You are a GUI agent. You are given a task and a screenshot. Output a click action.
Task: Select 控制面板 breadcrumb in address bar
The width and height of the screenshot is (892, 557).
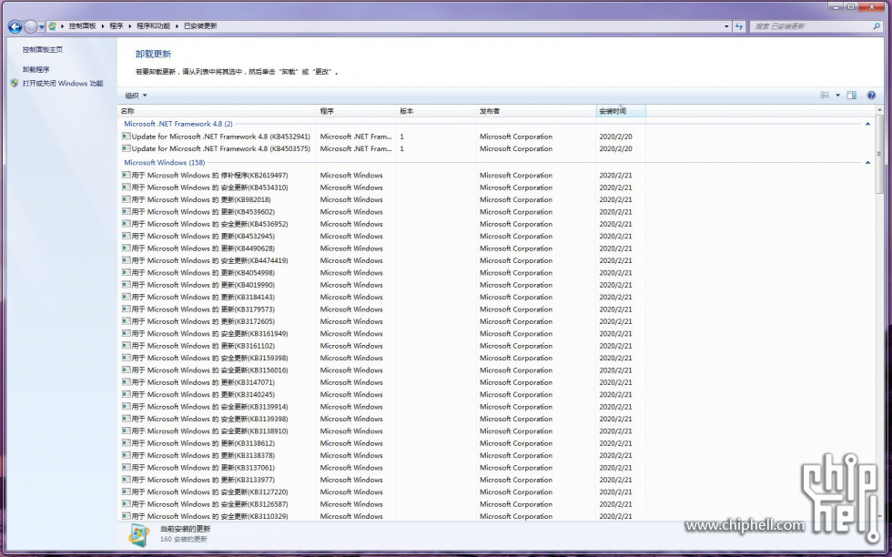pyautogui.click(x=82, y=25)
